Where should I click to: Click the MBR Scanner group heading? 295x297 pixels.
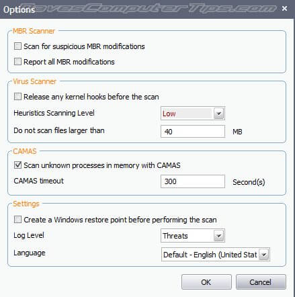coord(34,31)
